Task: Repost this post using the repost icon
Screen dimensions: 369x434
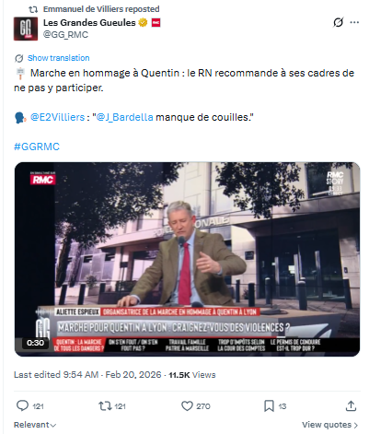Action: pos(105,406)
